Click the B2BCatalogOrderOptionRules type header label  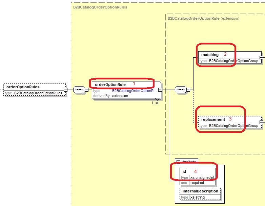100,7
